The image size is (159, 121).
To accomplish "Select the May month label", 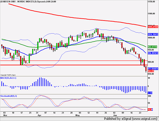I will (77, 115).
